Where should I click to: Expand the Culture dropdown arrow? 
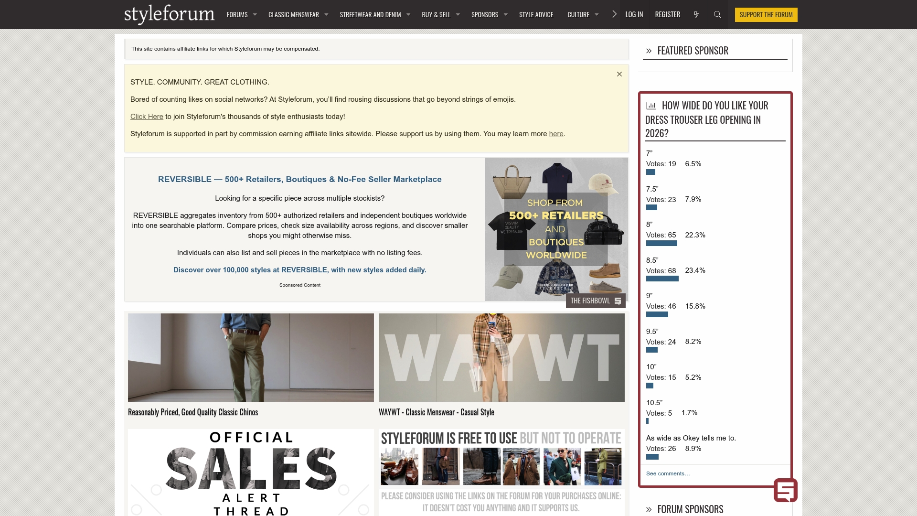pos(597,14)
